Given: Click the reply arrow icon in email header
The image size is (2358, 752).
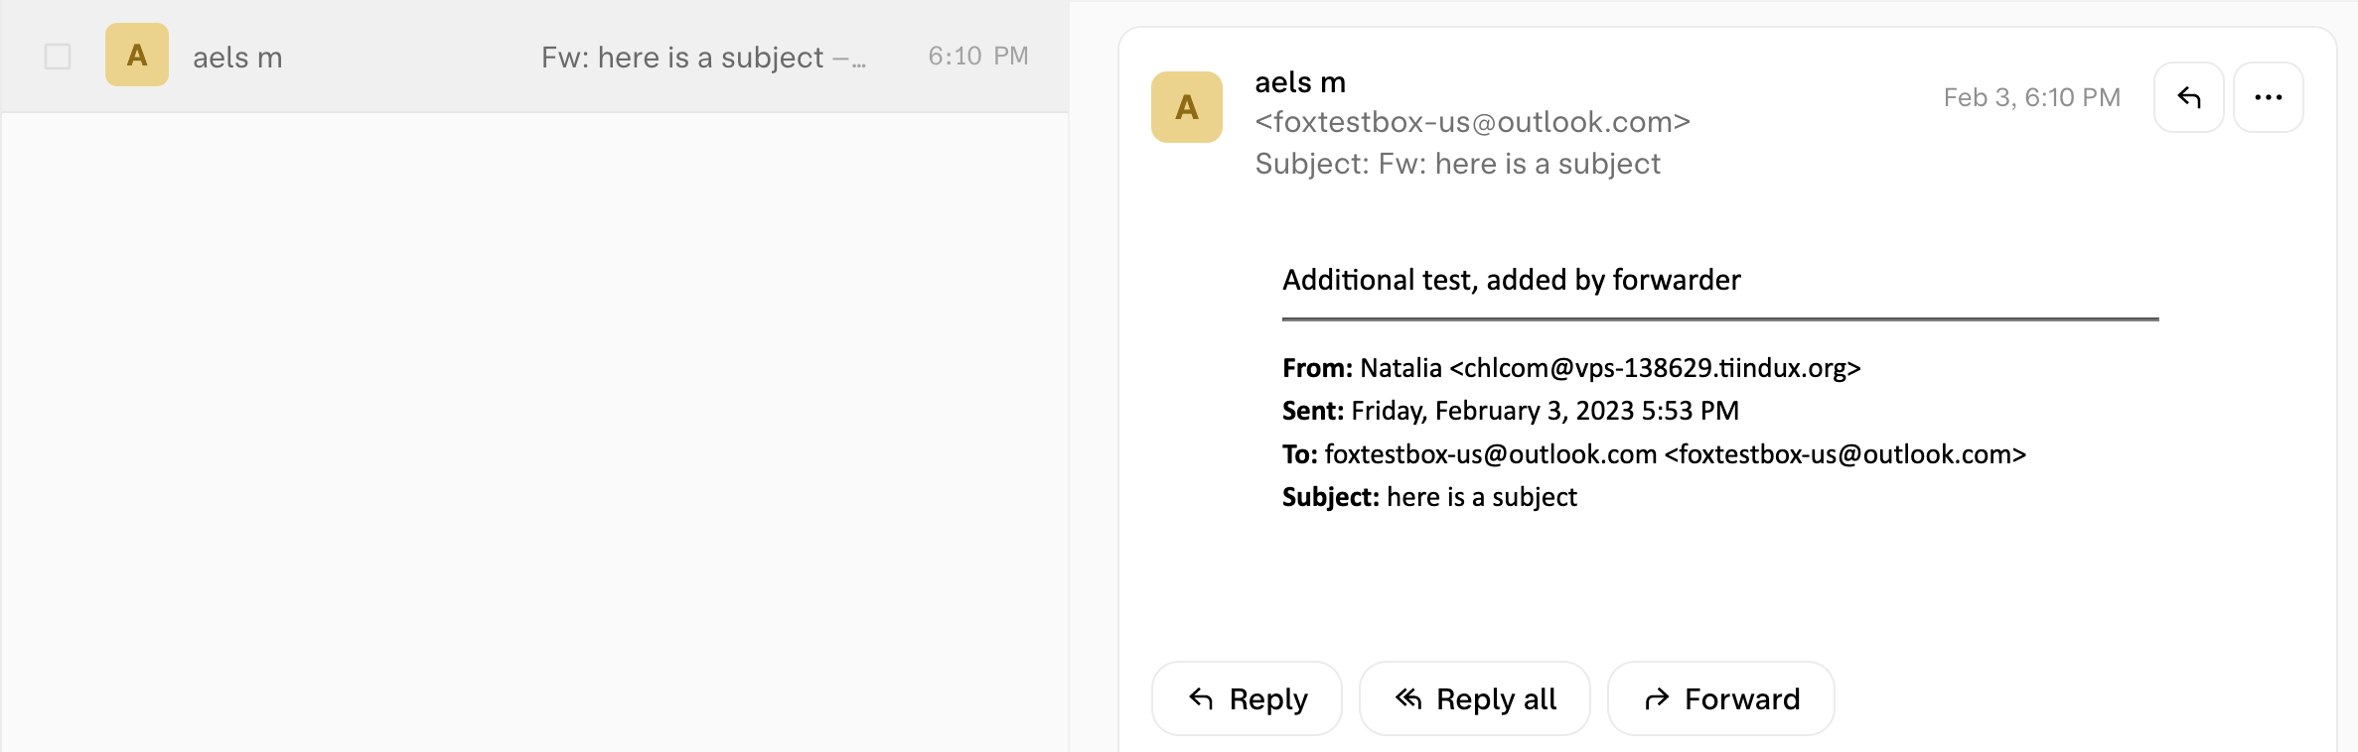Looking at the screenshot, I should click(x=2188, y=97).
